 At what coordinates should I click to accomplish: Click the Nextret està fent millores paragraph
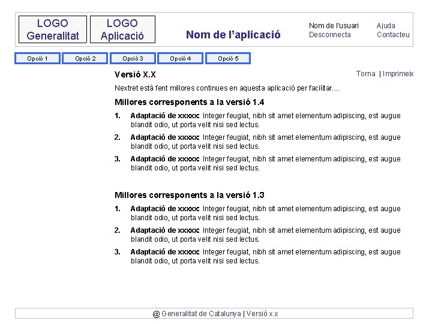[227, 88]
